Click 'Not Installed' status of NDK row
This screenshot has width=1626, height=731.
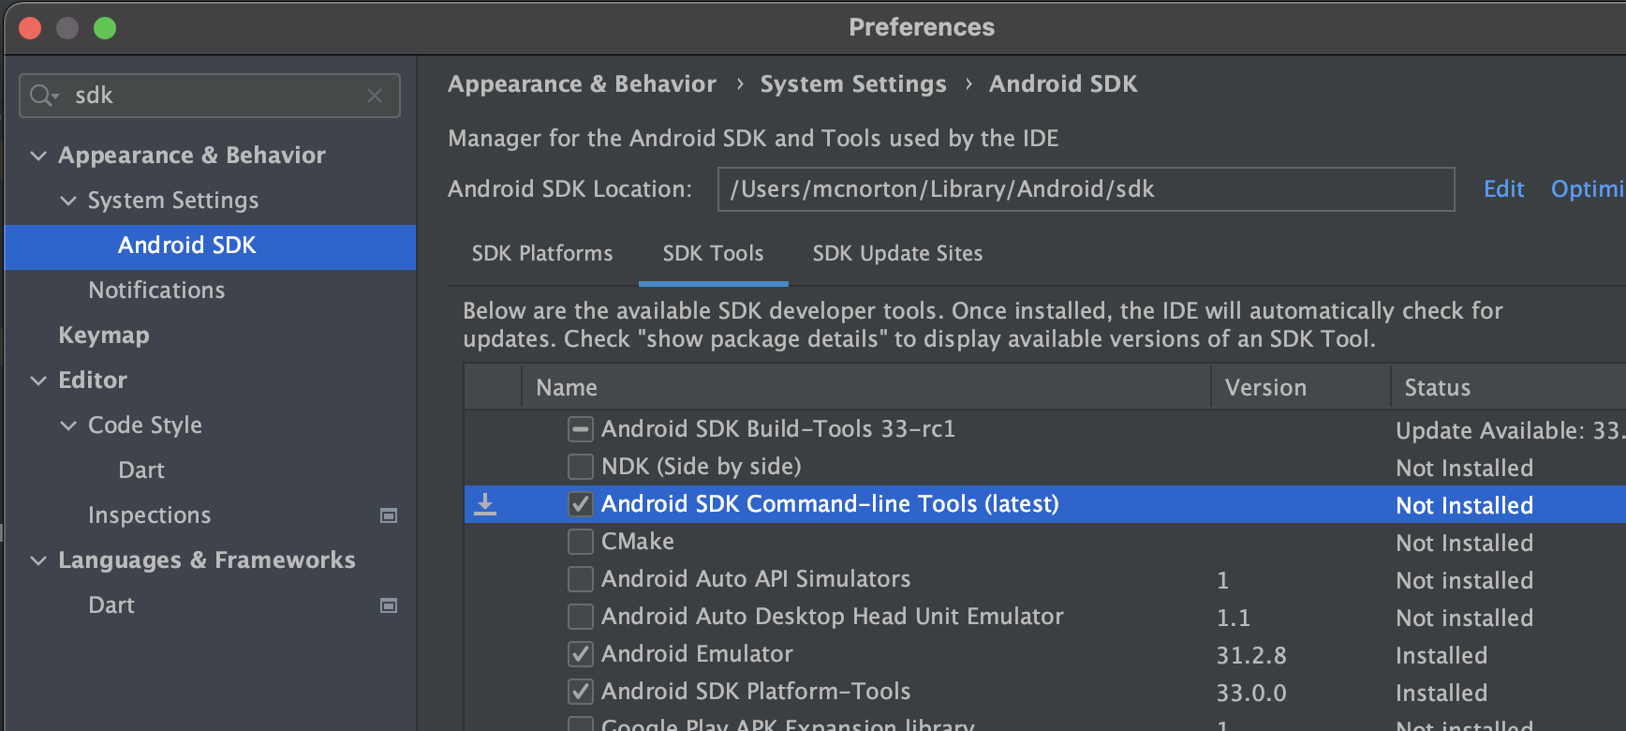tap(1465, 468)
